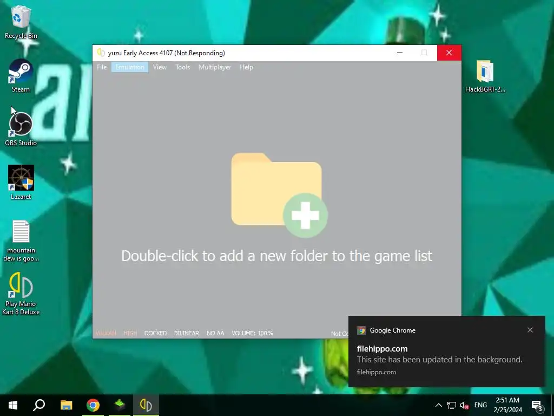
Task: Click the 'Double-click to add a new folder' text
Action: (x=276, y=256)
